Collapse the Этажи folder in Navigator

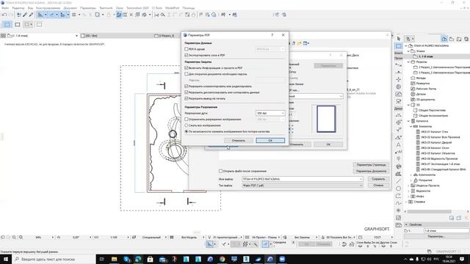408,51
